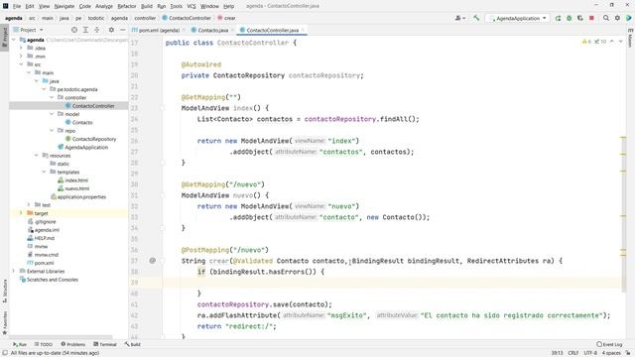Click the CRLF line separator entry

point(573,353)
